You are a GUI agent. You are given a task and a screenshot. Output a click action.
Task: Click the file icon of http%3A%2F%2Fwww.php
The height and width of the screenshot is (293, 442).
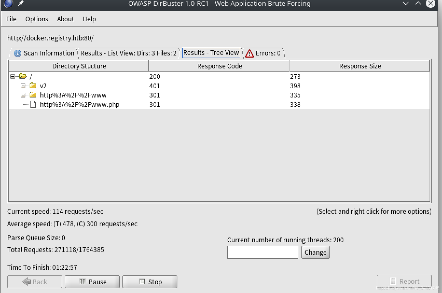(33, 104)
